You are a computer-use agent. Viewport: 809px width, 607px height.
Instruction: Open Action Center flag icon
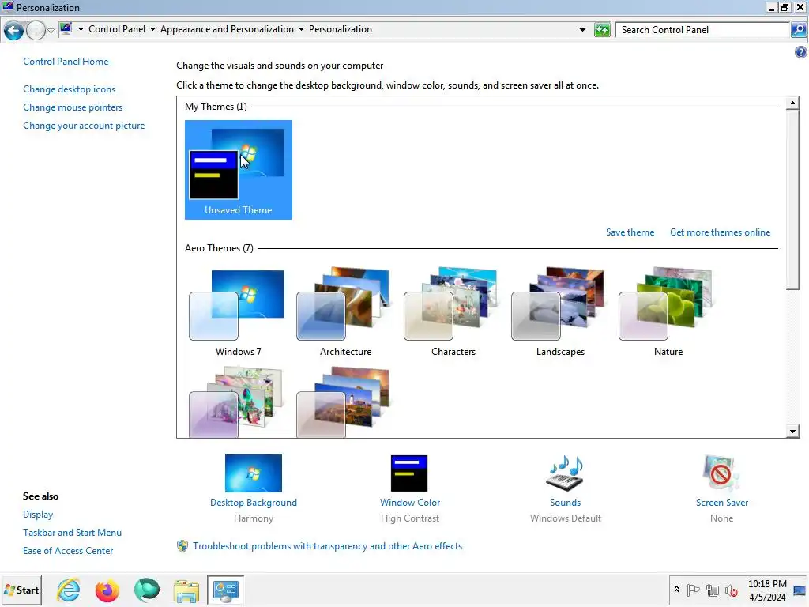(694, 590)
